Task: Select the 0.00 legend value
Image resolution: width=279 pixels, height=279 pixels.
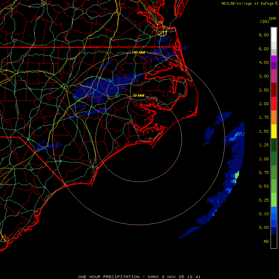Action: [x=264, y=228]
